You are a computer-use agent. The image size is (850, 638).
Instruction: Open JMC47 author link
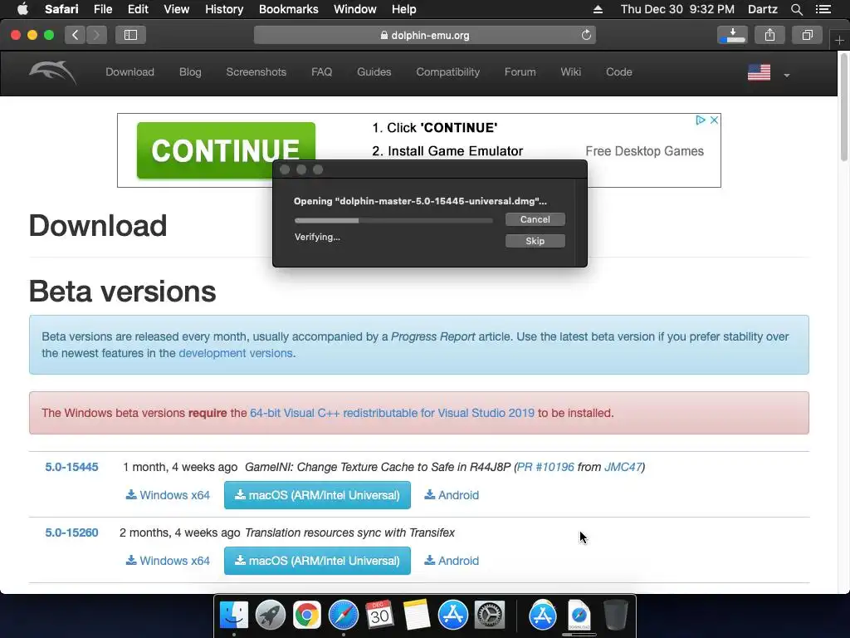point(623,467)
